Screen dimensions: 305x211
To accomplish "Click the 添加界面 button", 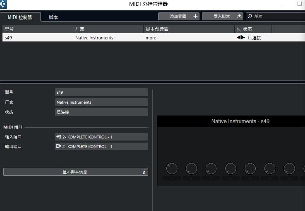I will [x=178, y=16].
